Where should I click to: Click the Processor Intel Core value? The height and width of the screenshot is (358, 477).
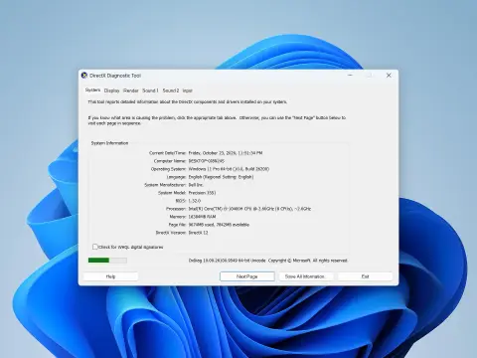tap(249, 209)
